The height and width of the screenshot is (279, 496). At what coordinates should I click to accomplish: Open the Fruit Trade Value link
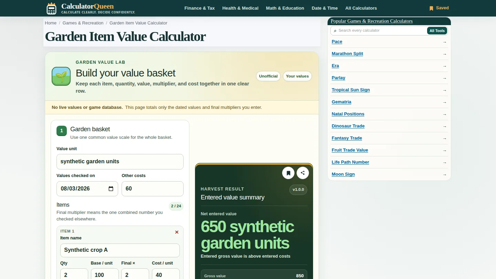[350, 150]
